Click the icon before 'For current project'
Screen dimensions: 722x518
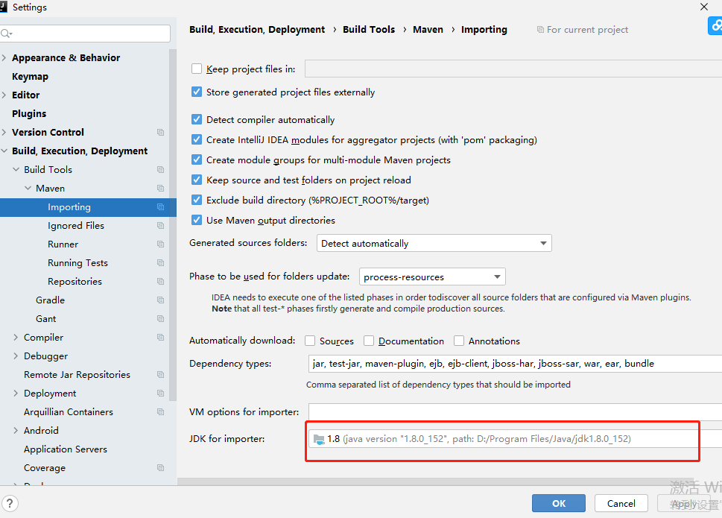540,30
